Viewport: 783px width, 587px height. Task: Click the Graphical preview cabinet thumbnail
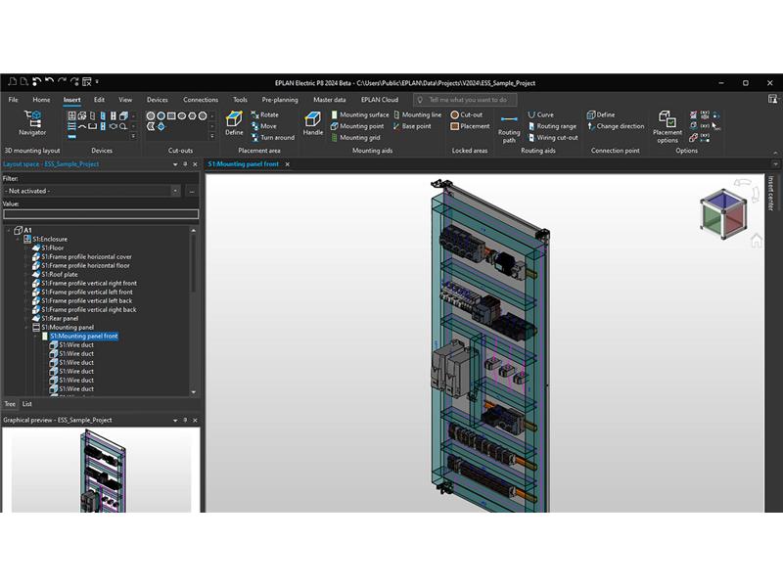pyautogui.click(x=103, y=471)
